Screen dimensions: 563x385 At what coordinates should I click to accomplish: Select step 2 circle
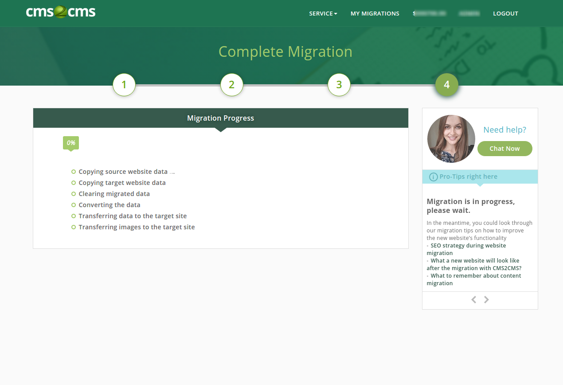point(232,85)
